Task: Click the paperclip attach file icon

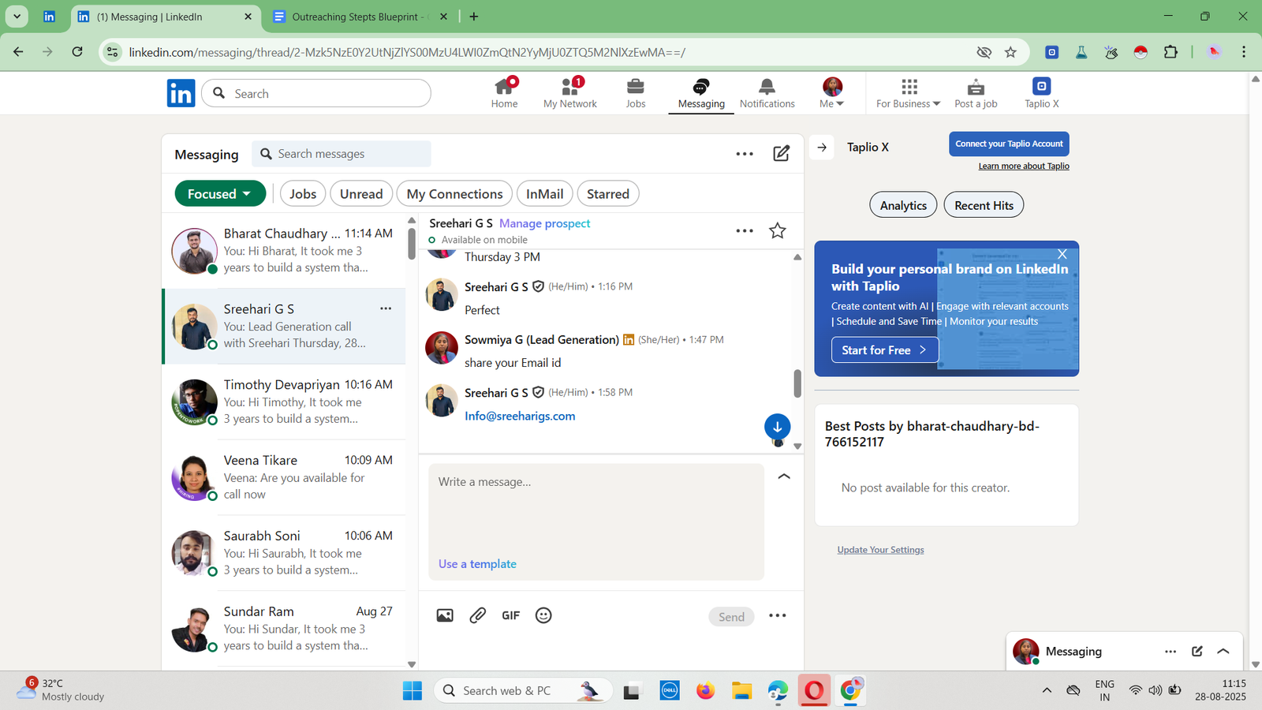Action: click(x=478, y=615)
